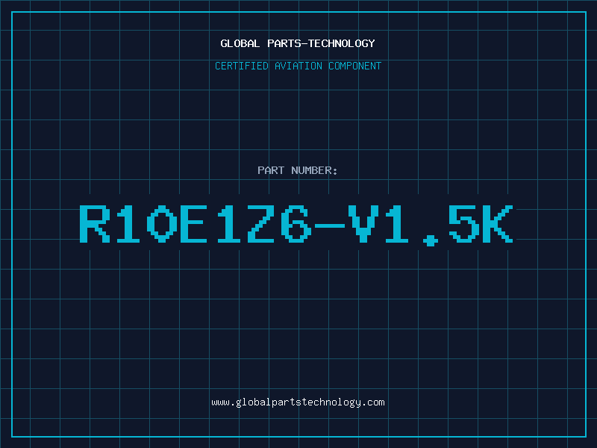
Task: Click the 'CERTIFIED AVIATION COMPONENT' subtitle
Action: 298,66
